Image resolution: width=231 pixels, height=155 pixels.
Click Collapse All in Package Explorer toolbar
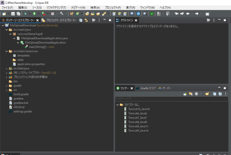(x=81, y=20)
